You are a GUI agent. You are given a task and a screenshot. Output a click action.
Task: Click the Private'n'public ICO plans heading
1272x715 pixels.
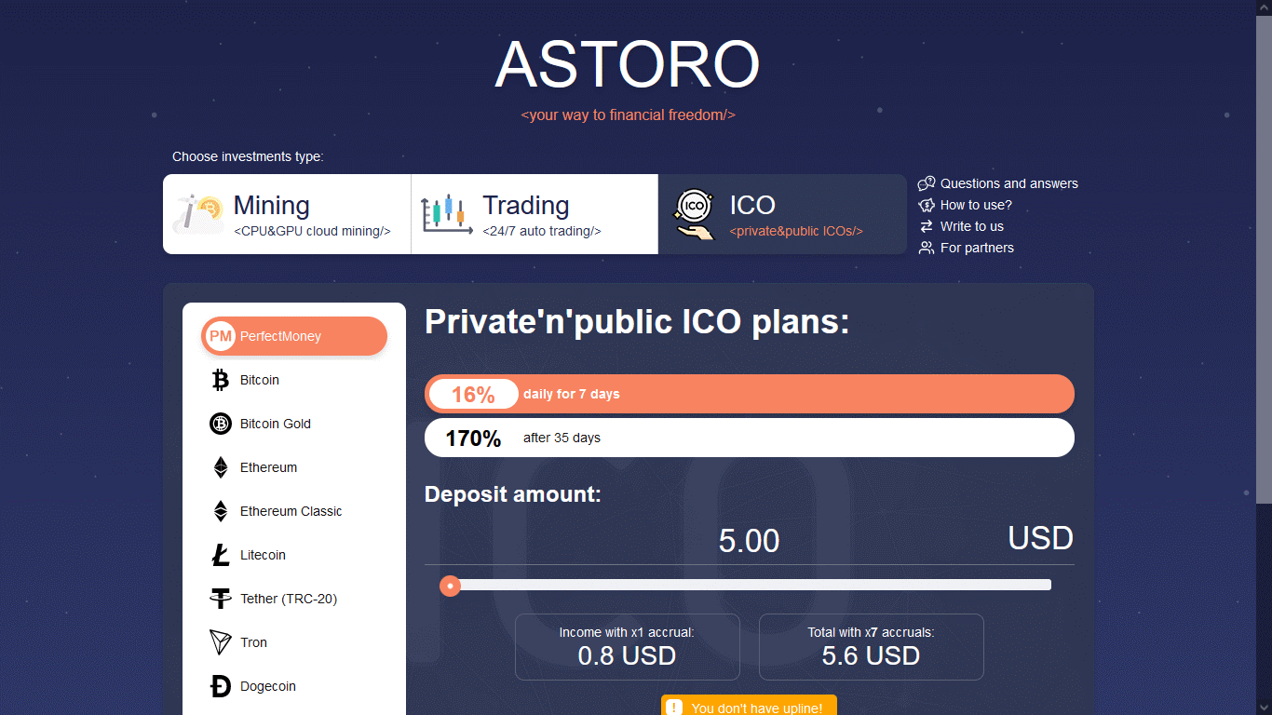click(637, 322)
